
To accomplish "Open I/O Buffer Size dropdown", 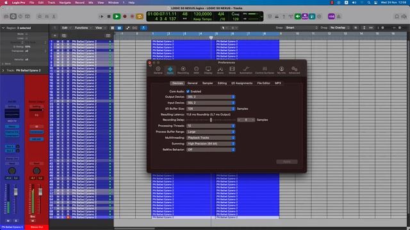I will [211, 109].
